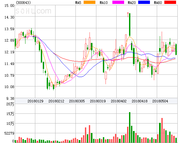Click the 10.79 price axis label
The height and width of the screenshot is (143, 196).
[9, 75]
